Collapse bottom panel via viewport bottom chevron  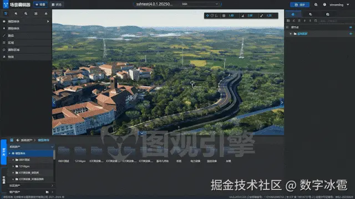pos(142,133)
